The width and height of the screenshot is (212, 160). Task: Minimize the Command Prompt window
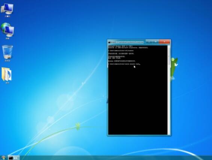click(x=149, y=42)
